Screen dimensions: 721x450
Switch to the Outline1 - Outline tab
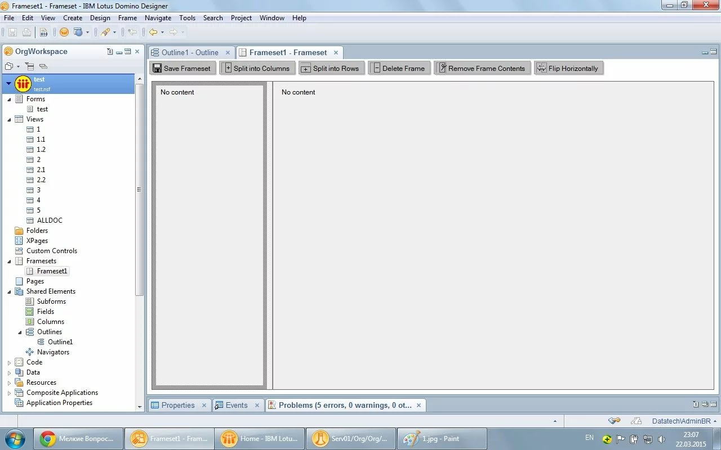point(189,52)
